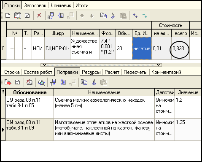Viewport: 202px width, 162px height.
Task: Click the paste icon in lower toolbar
Action: point(104,82)
